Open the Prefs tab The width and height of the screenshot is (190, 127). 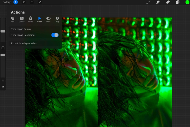point(48,20)
